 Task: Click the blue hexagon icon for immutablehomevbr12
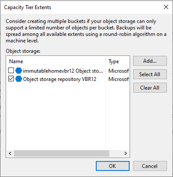pos(19,71)
